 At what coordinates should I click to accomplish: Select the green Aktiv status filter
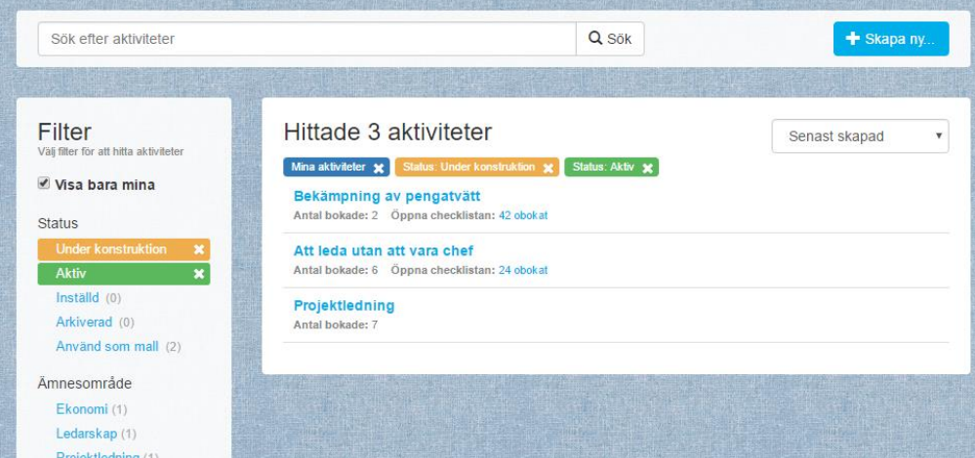(x=124, y=274)
